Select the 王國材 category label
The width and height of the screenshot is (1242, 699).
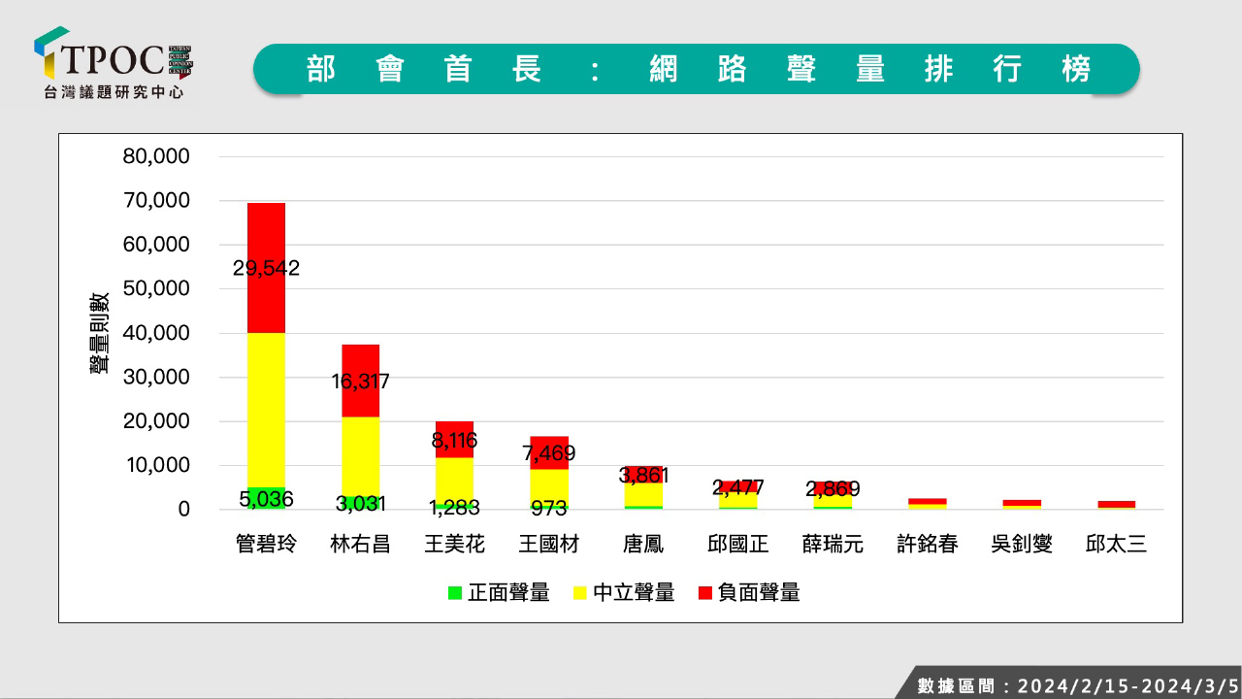548,544
